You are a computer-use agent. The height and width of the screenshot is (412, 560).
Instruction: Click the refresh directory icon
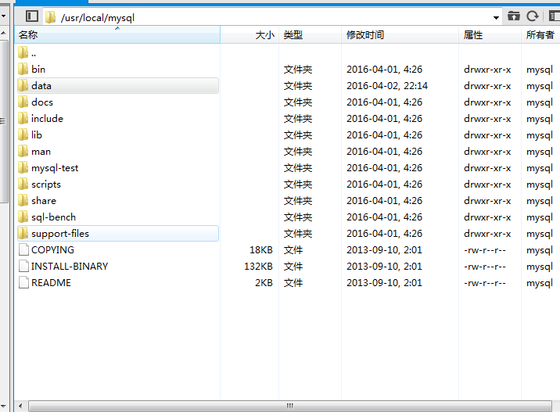[533, 16]
